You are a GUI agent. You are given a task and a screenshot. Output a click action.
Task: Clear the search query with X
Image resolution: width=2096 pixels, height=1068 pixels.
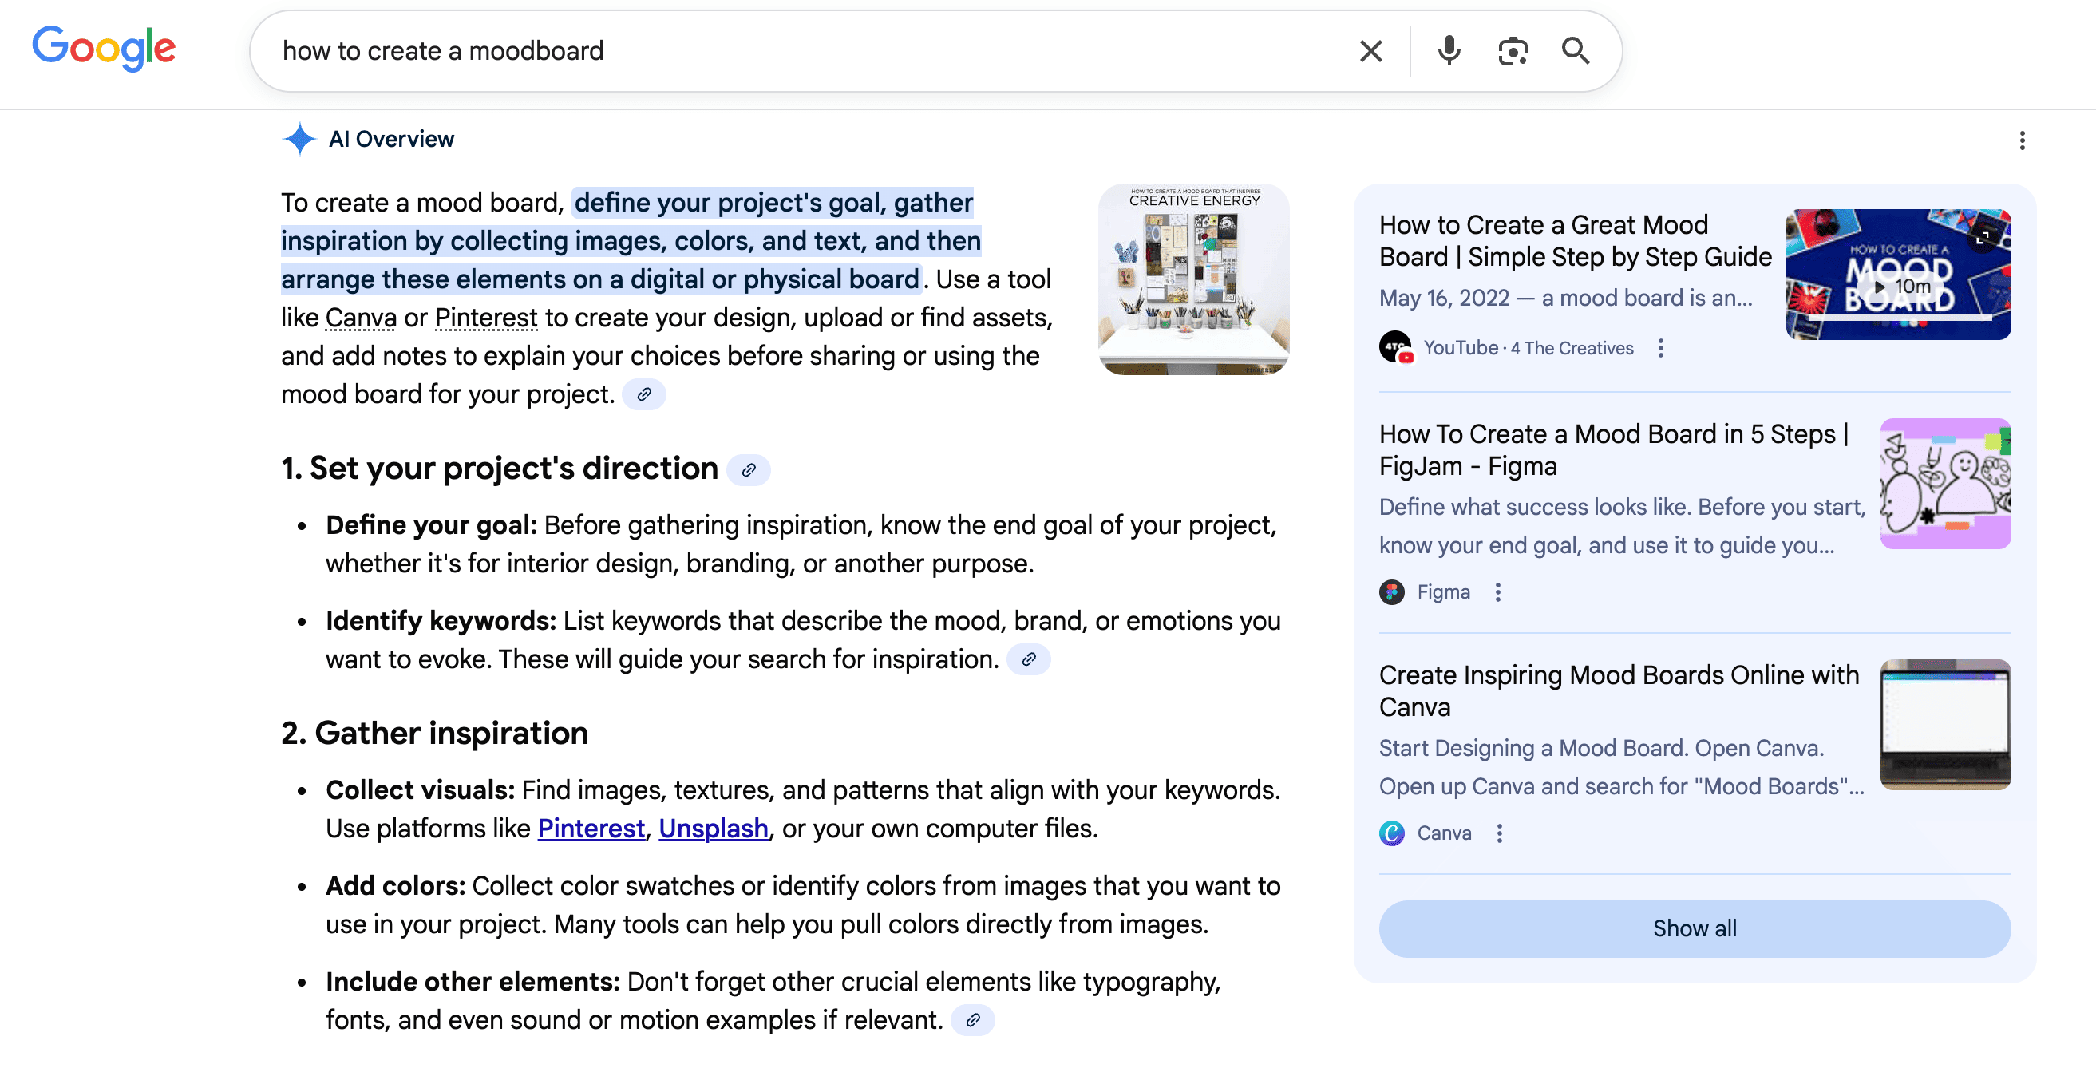tap(1371, 51)
